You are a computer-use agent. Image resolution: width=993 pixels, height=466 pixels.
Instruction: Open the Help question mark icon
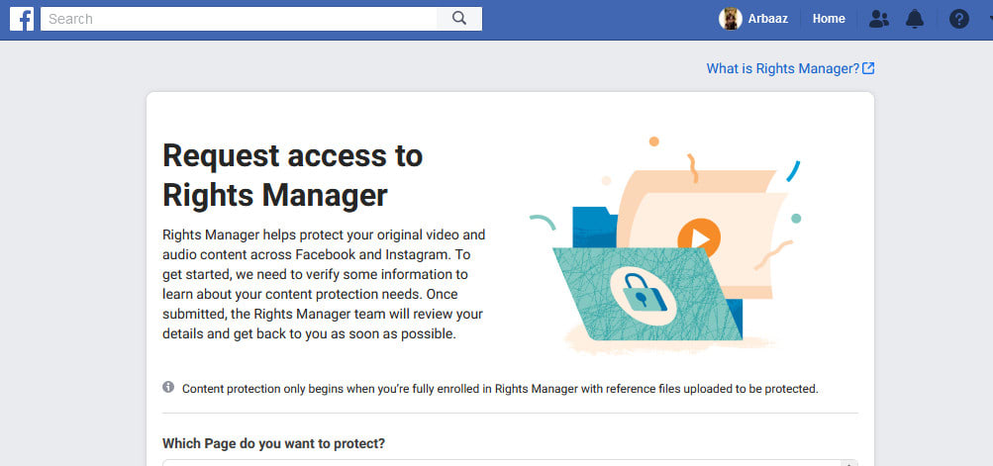(958, 19)
